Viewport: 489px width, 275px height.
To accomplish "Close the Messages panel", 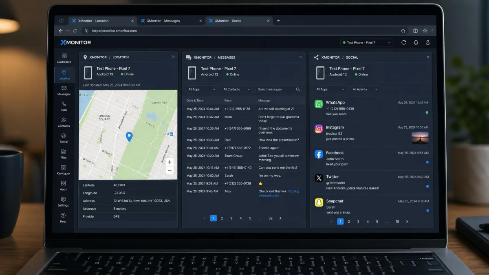I will pos(301,57).
